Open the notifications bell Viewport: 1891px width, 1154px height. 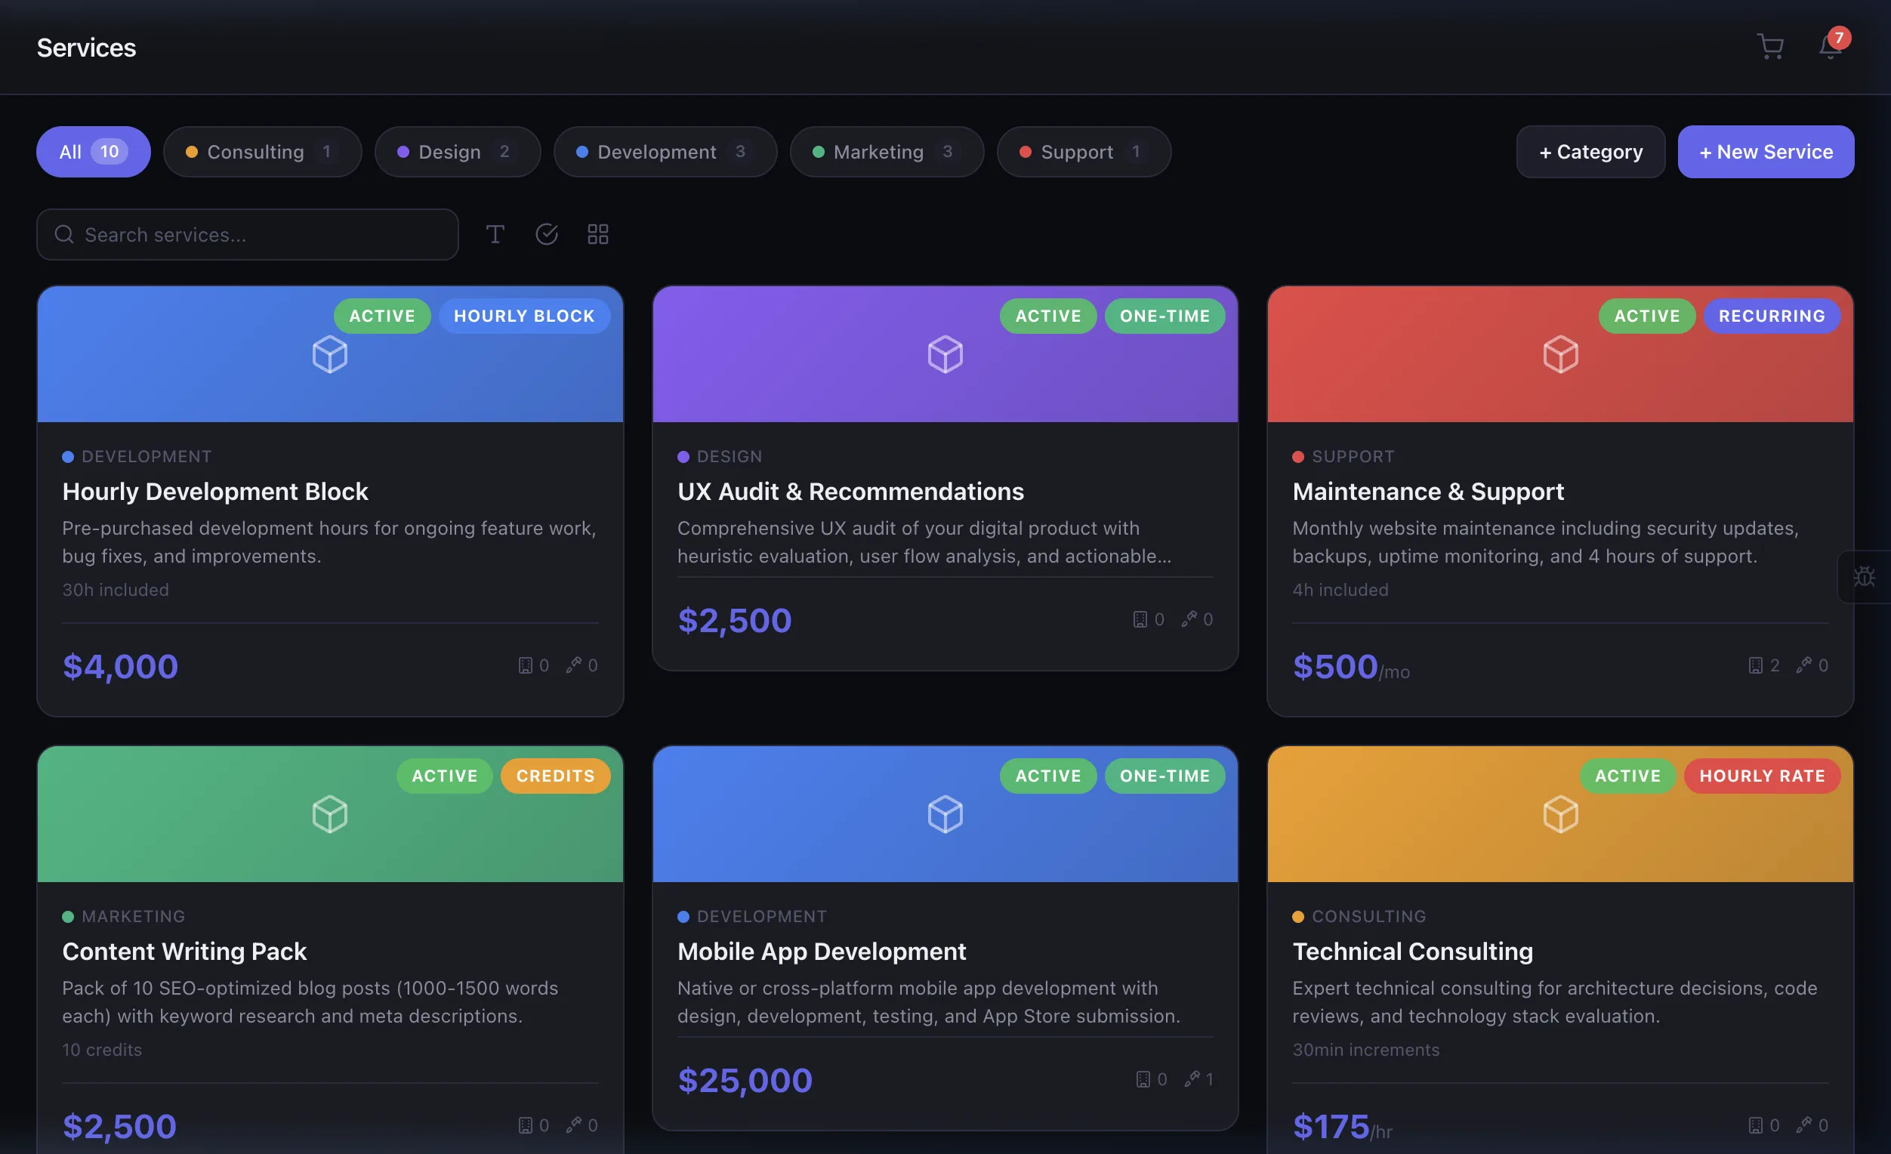pos(1830,47)
